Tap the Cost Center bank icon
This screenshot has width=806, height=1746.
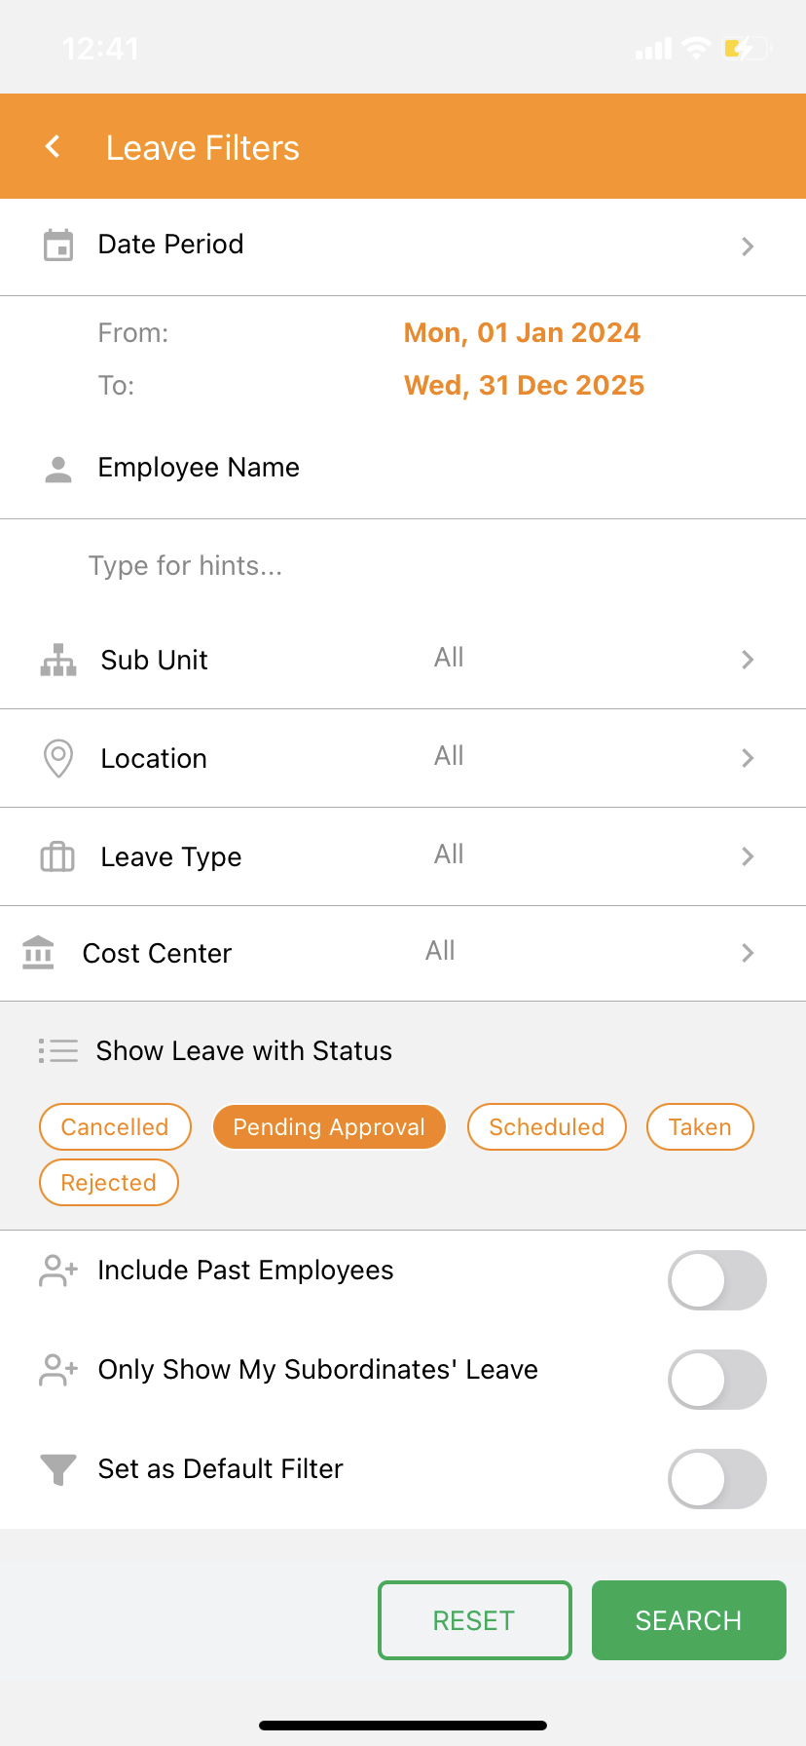click(x=38, y=953)
